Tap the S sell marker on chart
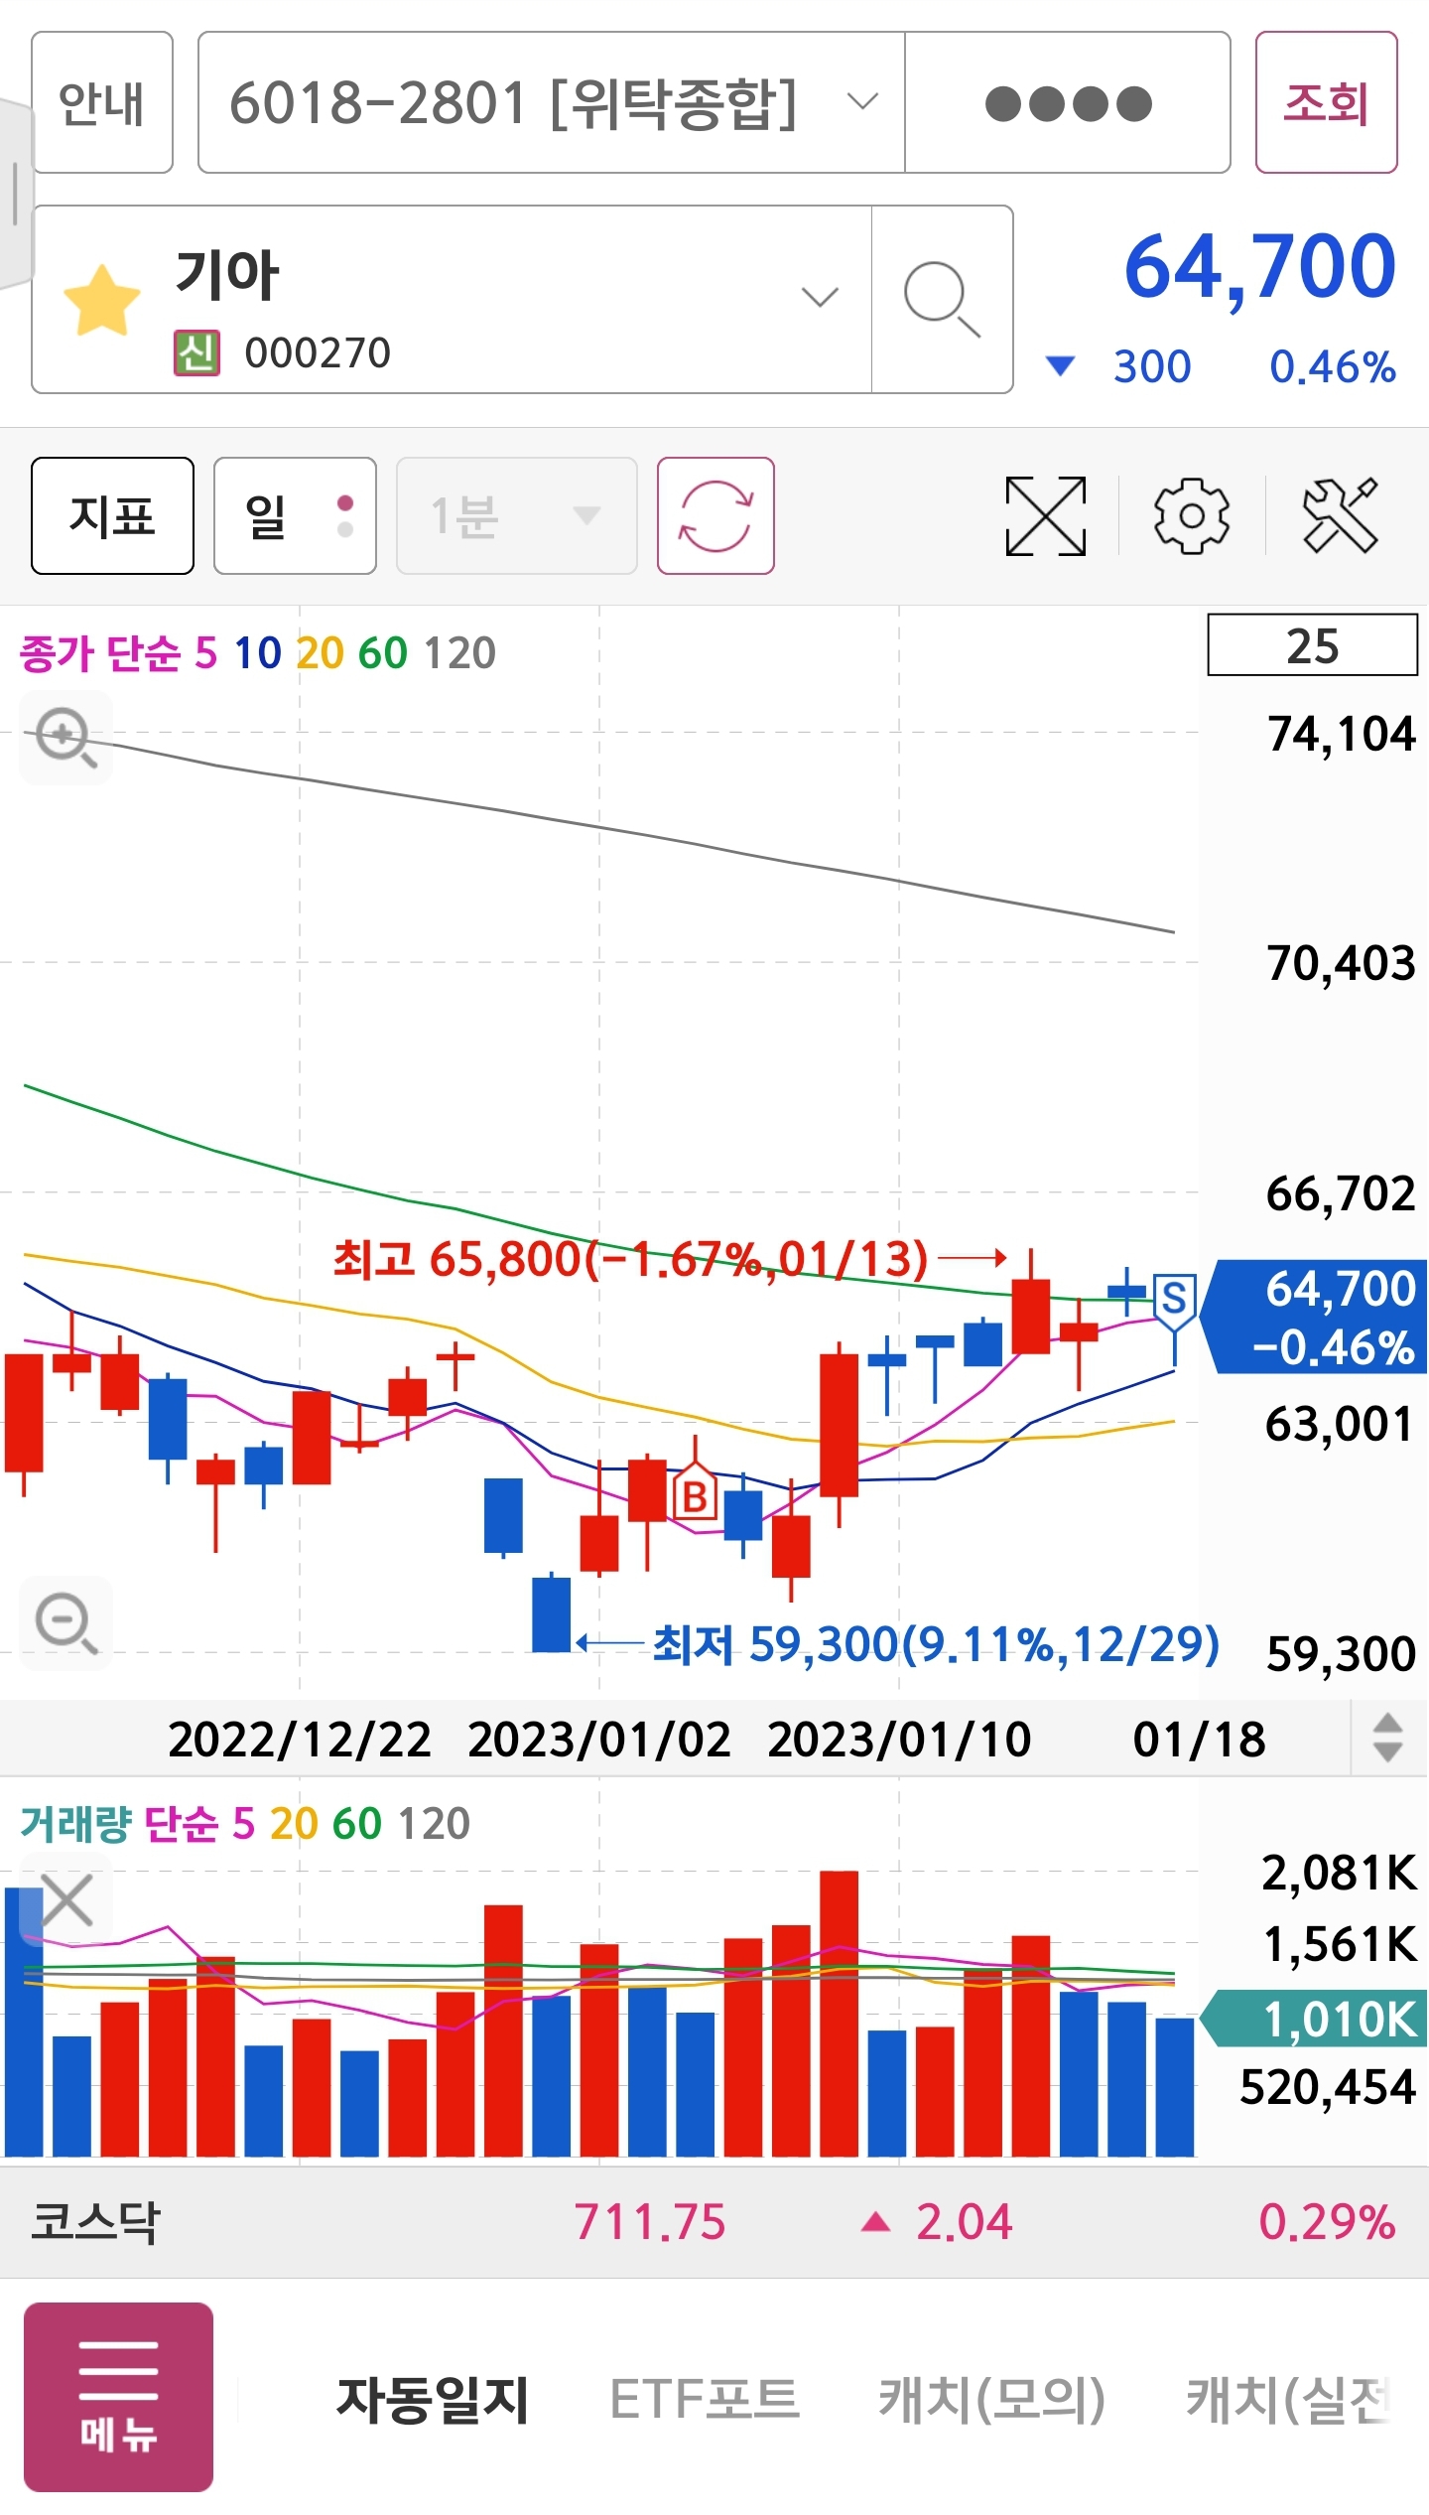1429x2515 pixels. pos(1174,1302)
